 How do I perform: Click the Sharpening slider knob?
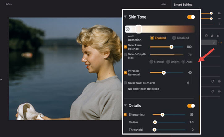point(163,115)
